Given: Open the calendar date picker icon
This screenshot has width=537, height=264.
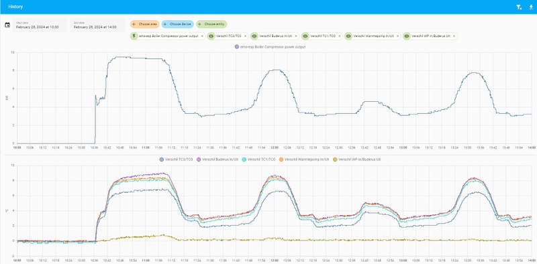Looking at the screenshot, I should click(7, 25).
